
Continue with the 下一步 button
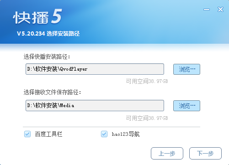(205, 153)
